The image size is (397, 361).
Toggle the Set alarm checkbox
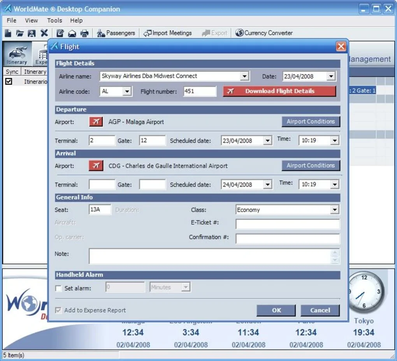pyautogui.click(x=58, y=288)
